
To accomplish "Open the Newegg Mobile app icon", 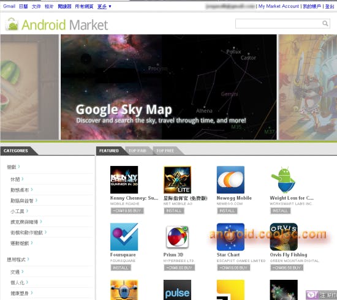I will (230, 179).
